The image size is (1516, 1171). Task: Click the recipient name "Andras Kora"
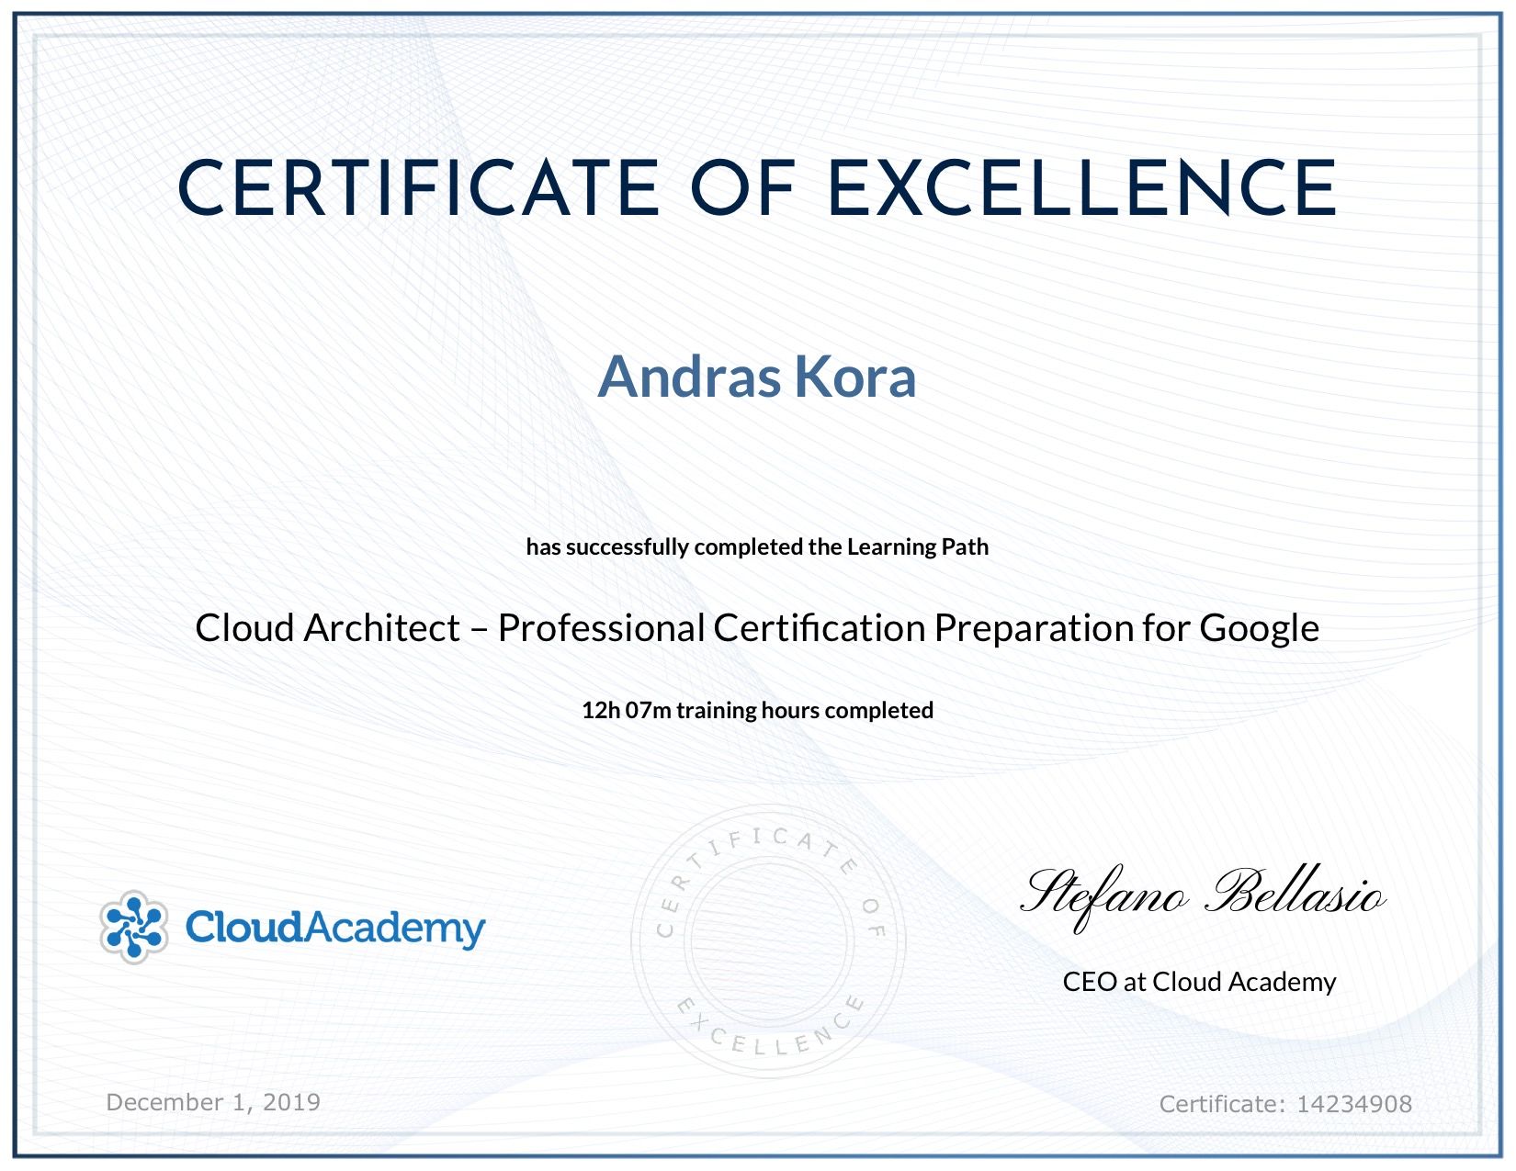tap(757, 377)
